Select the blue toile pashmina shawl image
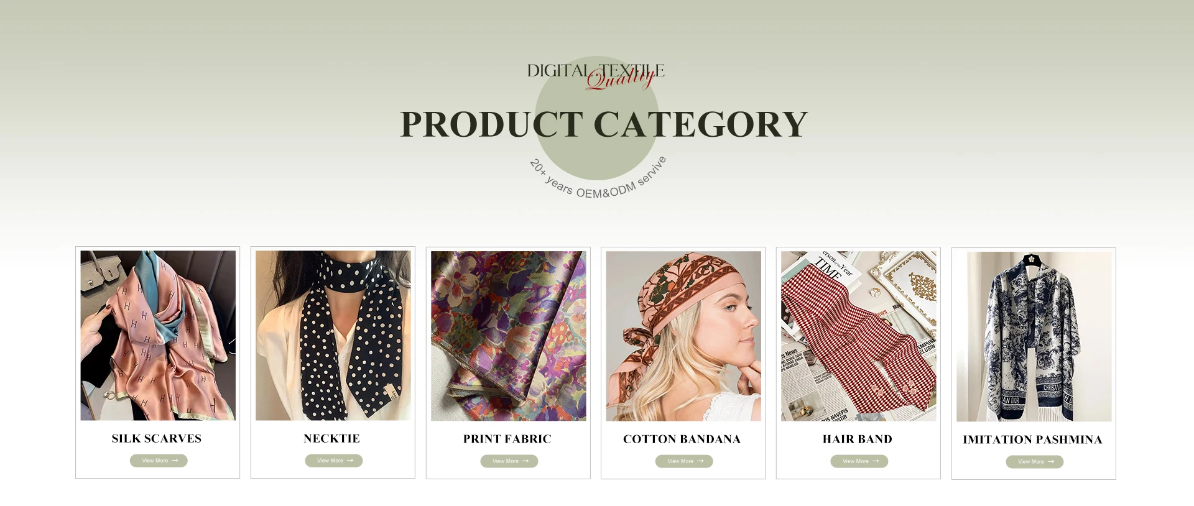The height and width of the screenshot is (506, 1194). (1034, 337)
